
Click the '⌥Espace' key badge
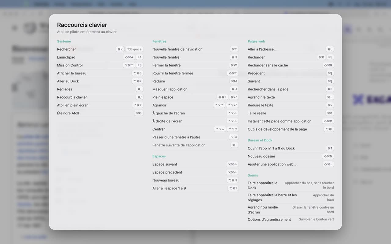[134, 49]
